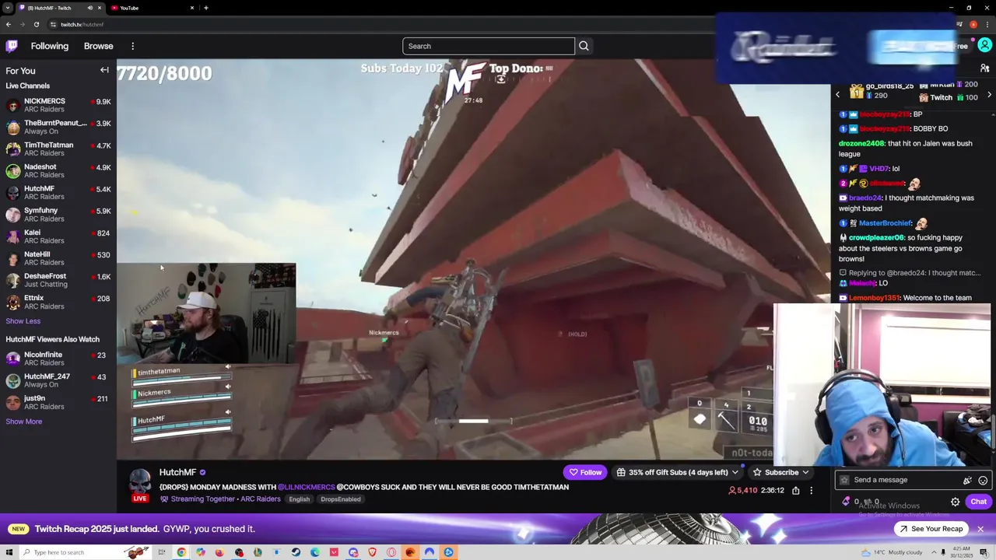Open the Bits balance icon

[x=846, y=502]
